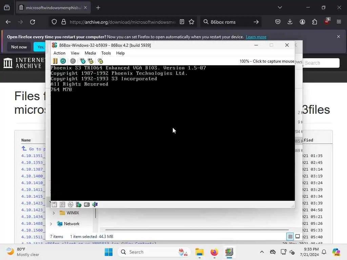
Task: Open File Explorer from taskbar
Action: (199, 252)
